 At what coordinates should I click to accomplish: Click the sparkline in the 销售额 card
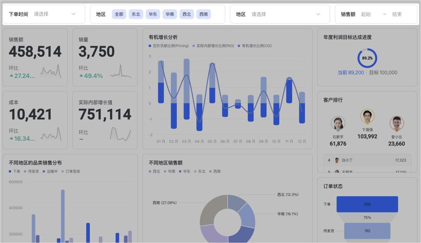pyautogui.click(x=51, y=71)
